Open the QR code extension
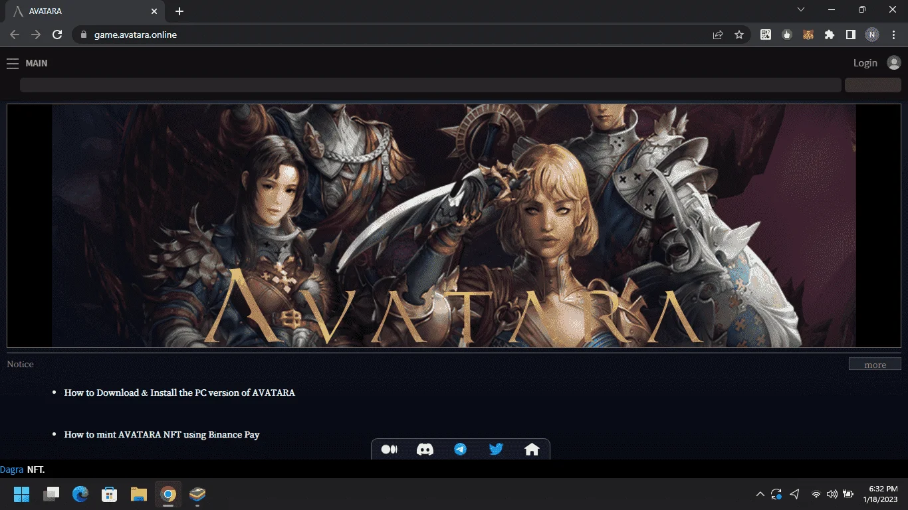 click(766, 35)
